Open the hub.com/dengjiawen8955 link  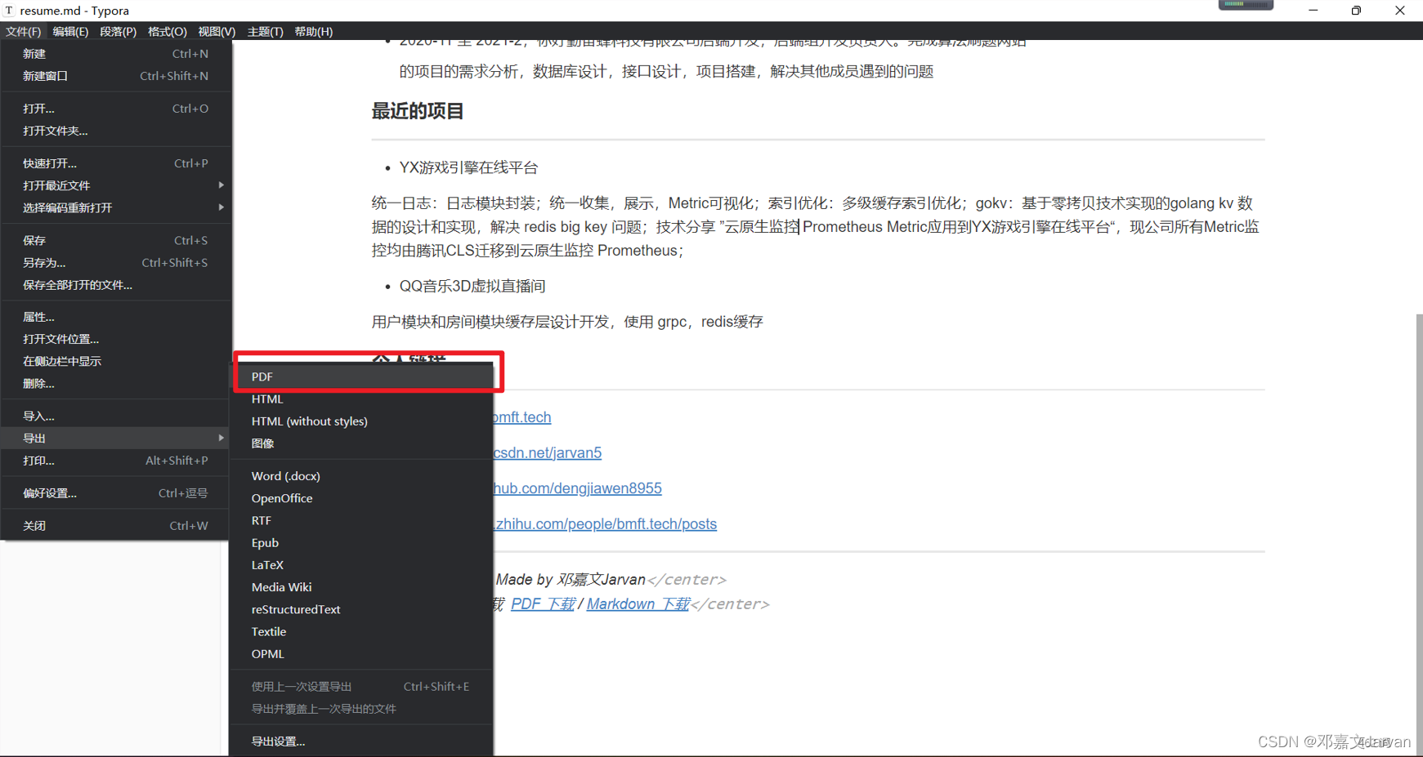coord(578,488)
